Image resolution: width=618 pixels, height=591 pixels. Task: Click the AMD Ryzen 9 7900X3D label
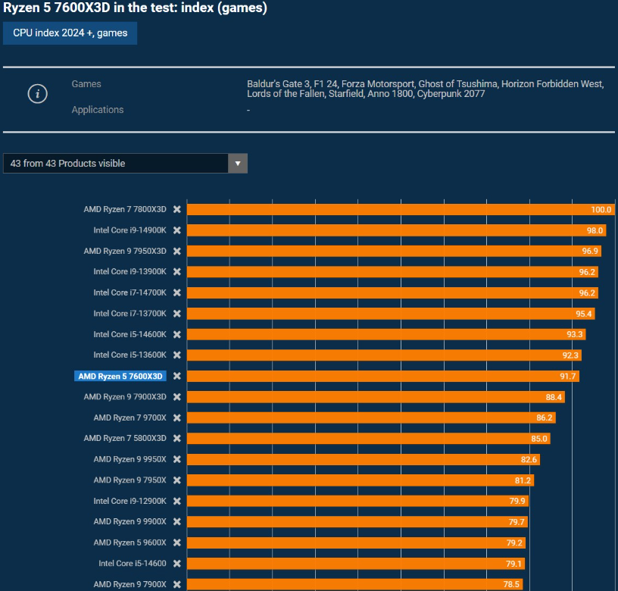click(x=125, y=397)
